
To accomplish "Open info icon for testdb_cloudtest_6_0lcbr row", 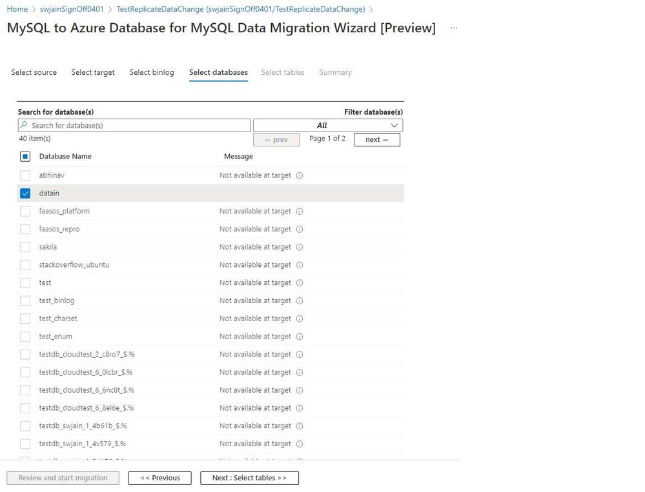I will (300, 372).
